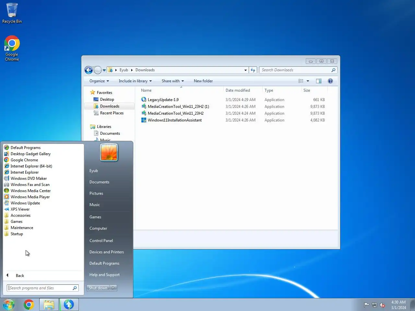This screenshot has height=311, width=415.
Task: Open the Organize dropdown menu
Action: click(x=99, y=81)
